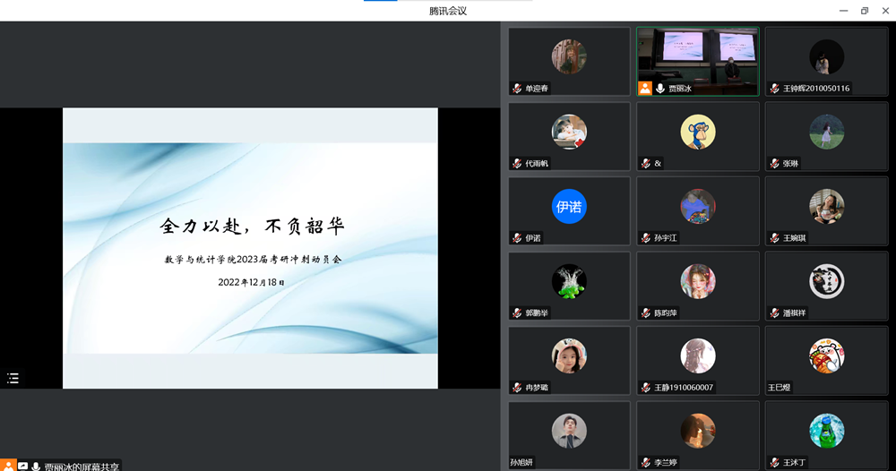This screenshot has width=896, height=471.
Task: Click the ape cartoon avatar of participant &
Action: (697, 132)
